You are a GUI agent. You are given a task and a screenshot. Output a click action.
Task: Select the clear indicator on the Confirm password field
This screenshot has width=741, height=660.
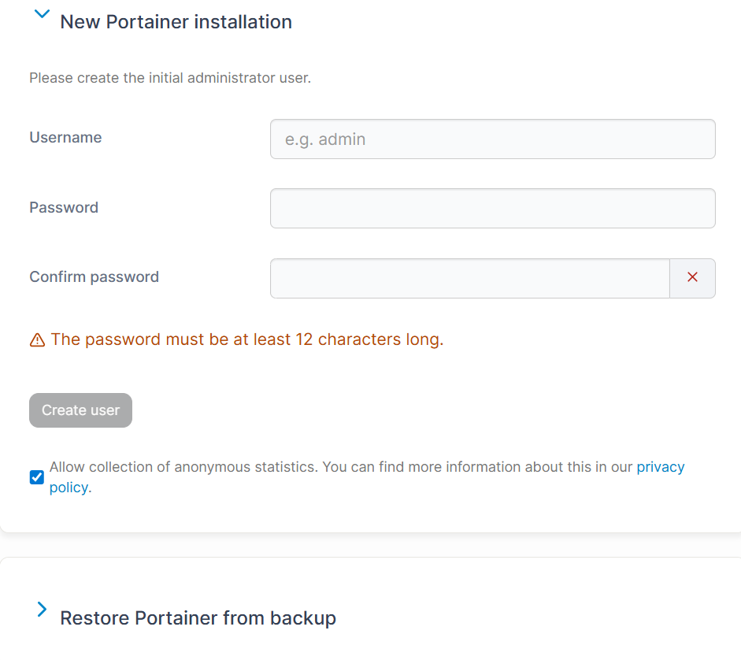692,277
